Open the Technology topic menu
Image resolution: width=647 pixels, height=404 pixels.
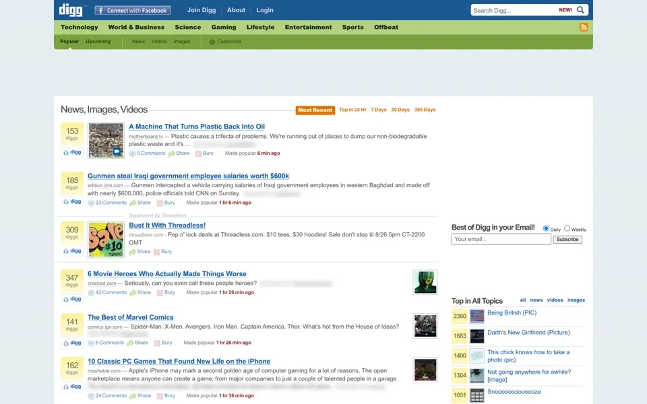80,27
